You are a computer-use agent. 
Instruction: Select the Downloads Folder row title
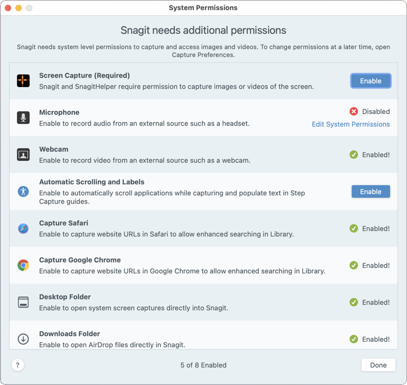(70, 334)
